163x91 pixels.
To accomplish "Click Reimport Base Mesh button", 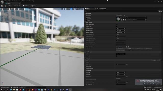I will 14,6.
